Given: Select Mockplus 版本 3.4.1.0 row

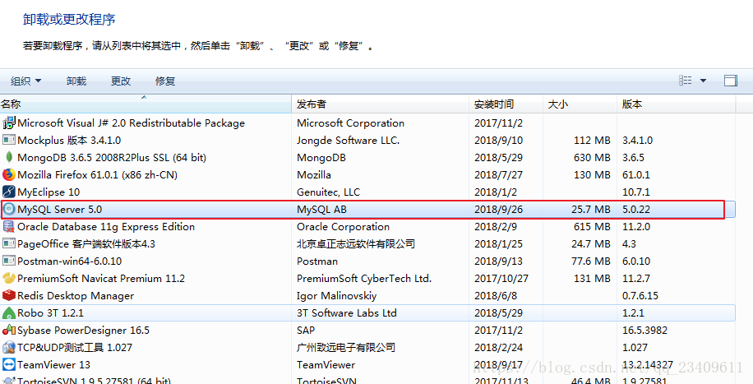Looking at the screenshot, I should pyautogui.click(x=367, y=141).
